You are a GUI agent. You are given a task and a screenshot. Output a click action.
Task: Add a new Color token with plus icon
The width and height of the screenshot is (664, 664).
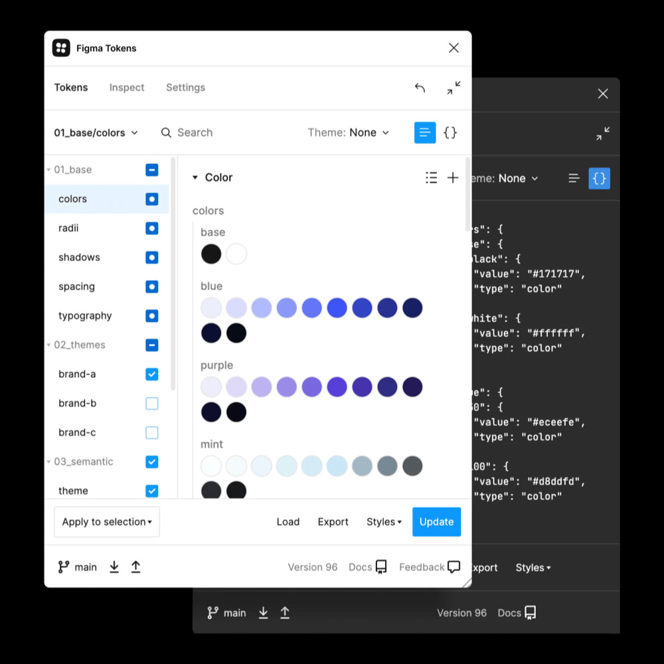coord(453,177)
